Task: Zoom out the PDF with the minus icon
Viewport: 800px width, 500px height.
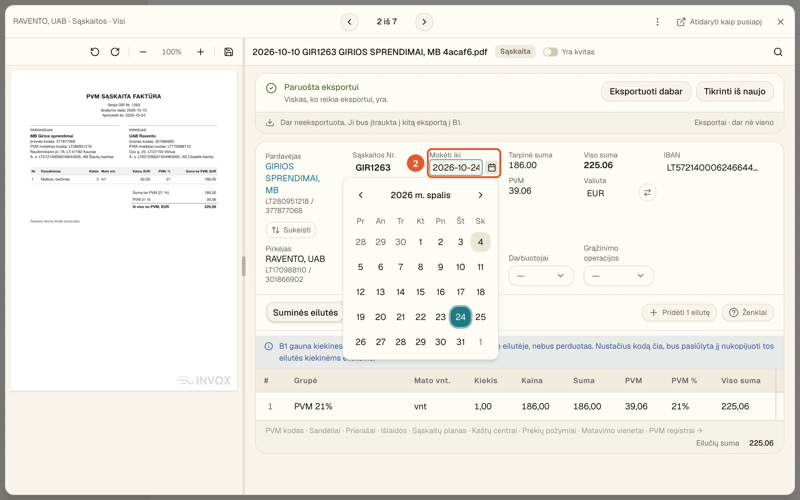Action: point(143,52)
